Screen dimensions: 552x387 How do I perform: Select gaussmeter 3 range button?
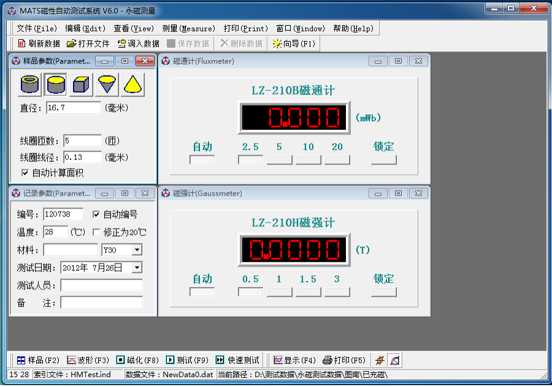click(337, 292)
